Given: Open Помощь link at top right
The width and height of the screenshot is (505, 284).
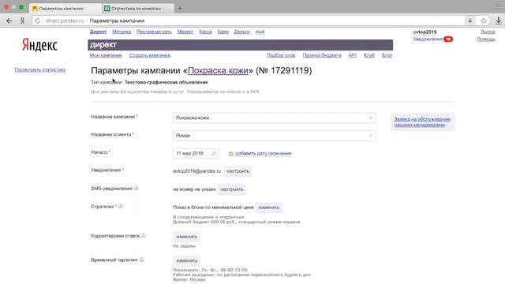Looking at the screenshot, I should [x=486, y=39].
